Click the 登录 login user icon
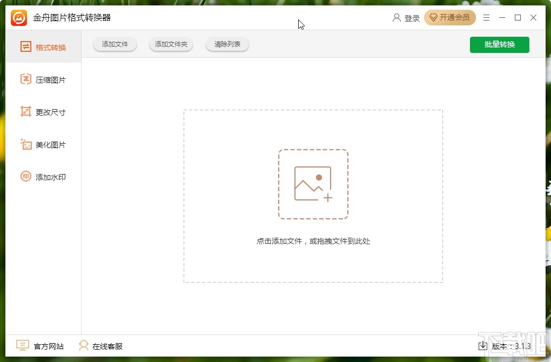Screen dimensions: 551x362 pos(397,17)
